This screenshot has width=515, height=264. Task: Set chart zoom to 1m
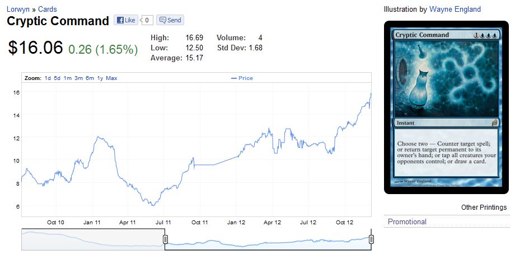click(67, 78)
